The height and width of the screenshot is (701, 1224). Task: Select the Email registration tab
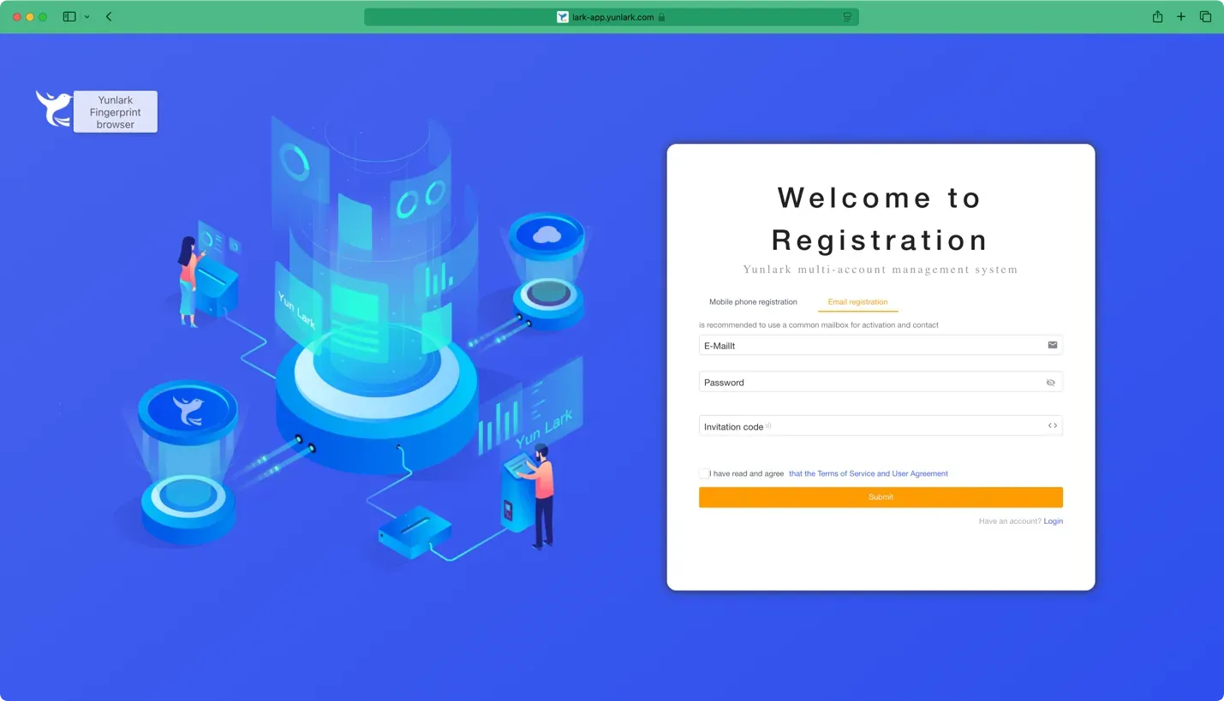coord(857,302)
